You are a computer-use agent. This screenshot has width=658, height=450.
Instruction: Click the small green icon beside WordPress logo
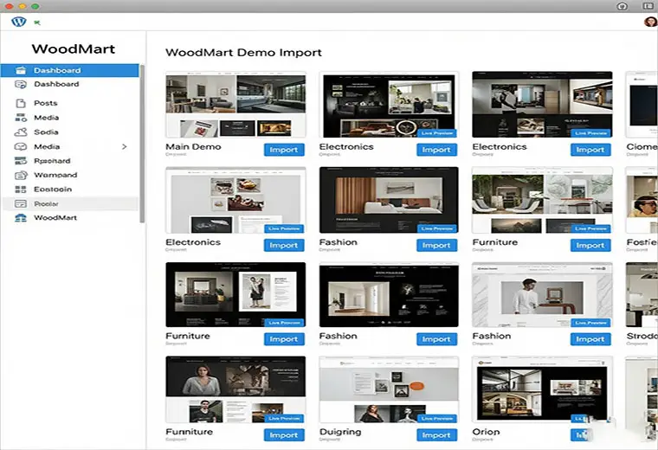tap(37, 22)
